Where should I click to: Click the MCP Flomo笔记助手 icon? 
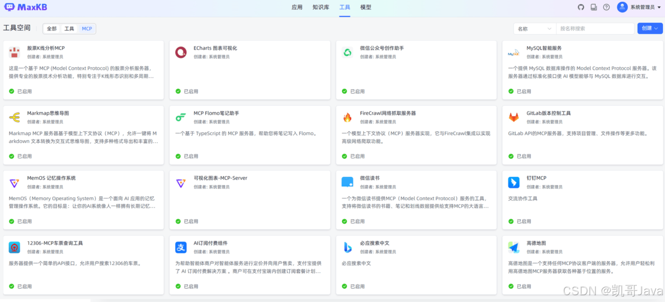point(181,117)
